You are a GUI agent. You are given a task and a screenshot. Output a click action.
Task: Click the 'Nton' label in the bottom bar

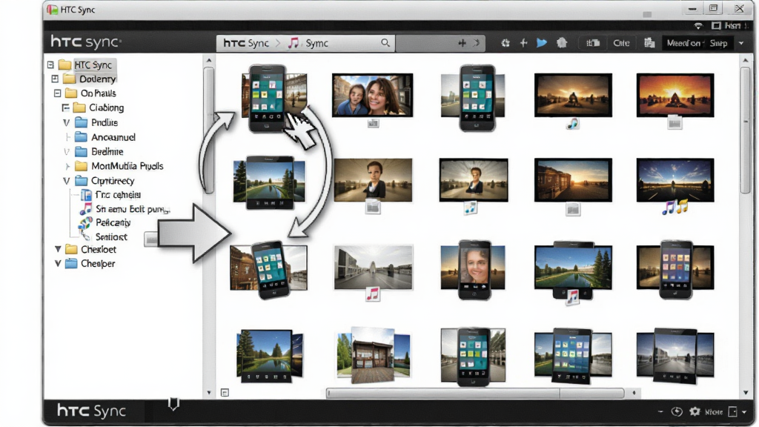(x=714, y=412)
